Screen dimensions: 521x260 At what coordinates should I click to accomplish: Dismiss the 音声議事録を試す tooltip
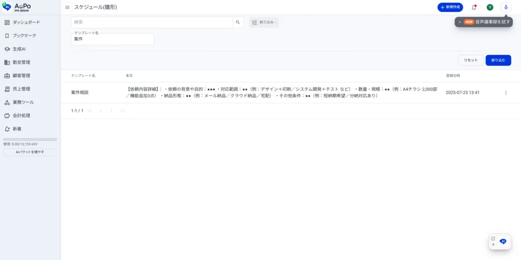point(459,22)
